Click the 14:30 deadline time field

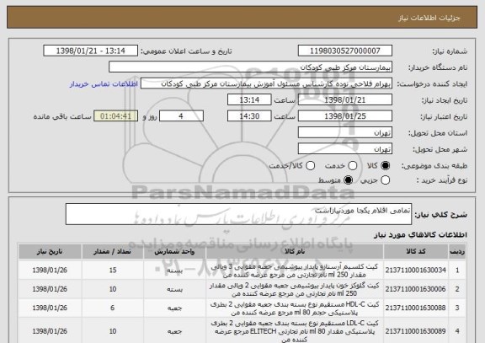click(x=249, y=116)
